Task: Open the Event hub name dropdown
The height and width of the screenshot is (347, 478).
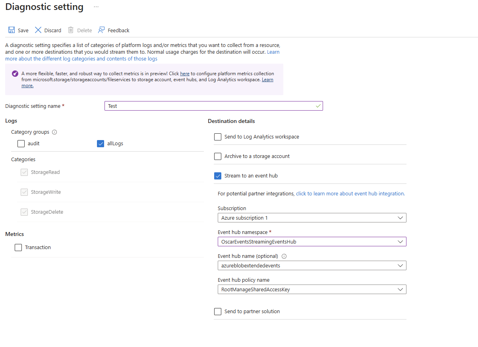Action: [312, 265]
